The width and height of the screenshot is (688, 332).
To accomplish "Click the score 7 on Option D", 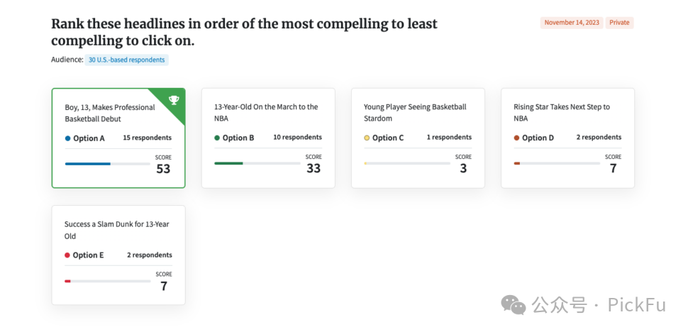I will pyautogui.click(x=613, y=168).
